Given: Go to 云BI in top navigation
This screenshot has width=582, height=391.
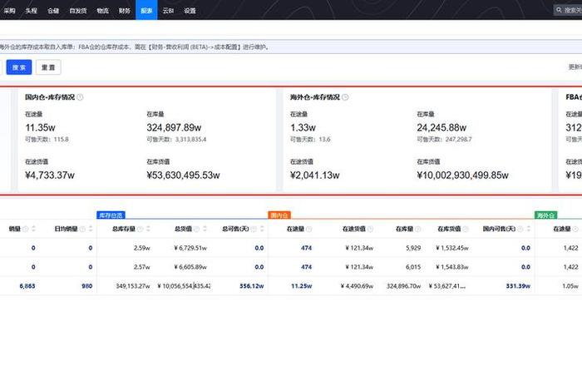Looking at the screenshot, I should (x=169, y=11).
